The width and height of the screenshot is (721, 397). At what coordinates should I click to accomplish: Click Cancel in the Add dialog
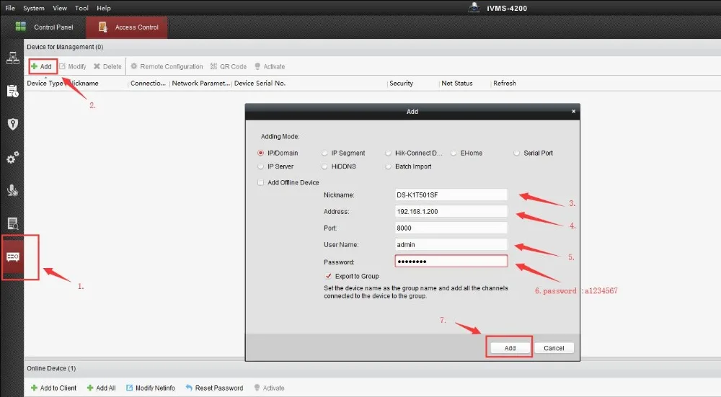[554, 348]
